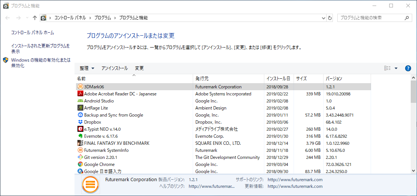Sort by サイズ column header

308,79
